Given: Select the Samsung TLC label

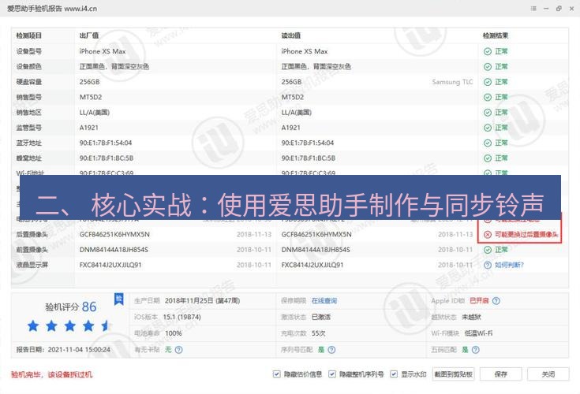Looking at the screenshot, I should [x=452, y=82].
